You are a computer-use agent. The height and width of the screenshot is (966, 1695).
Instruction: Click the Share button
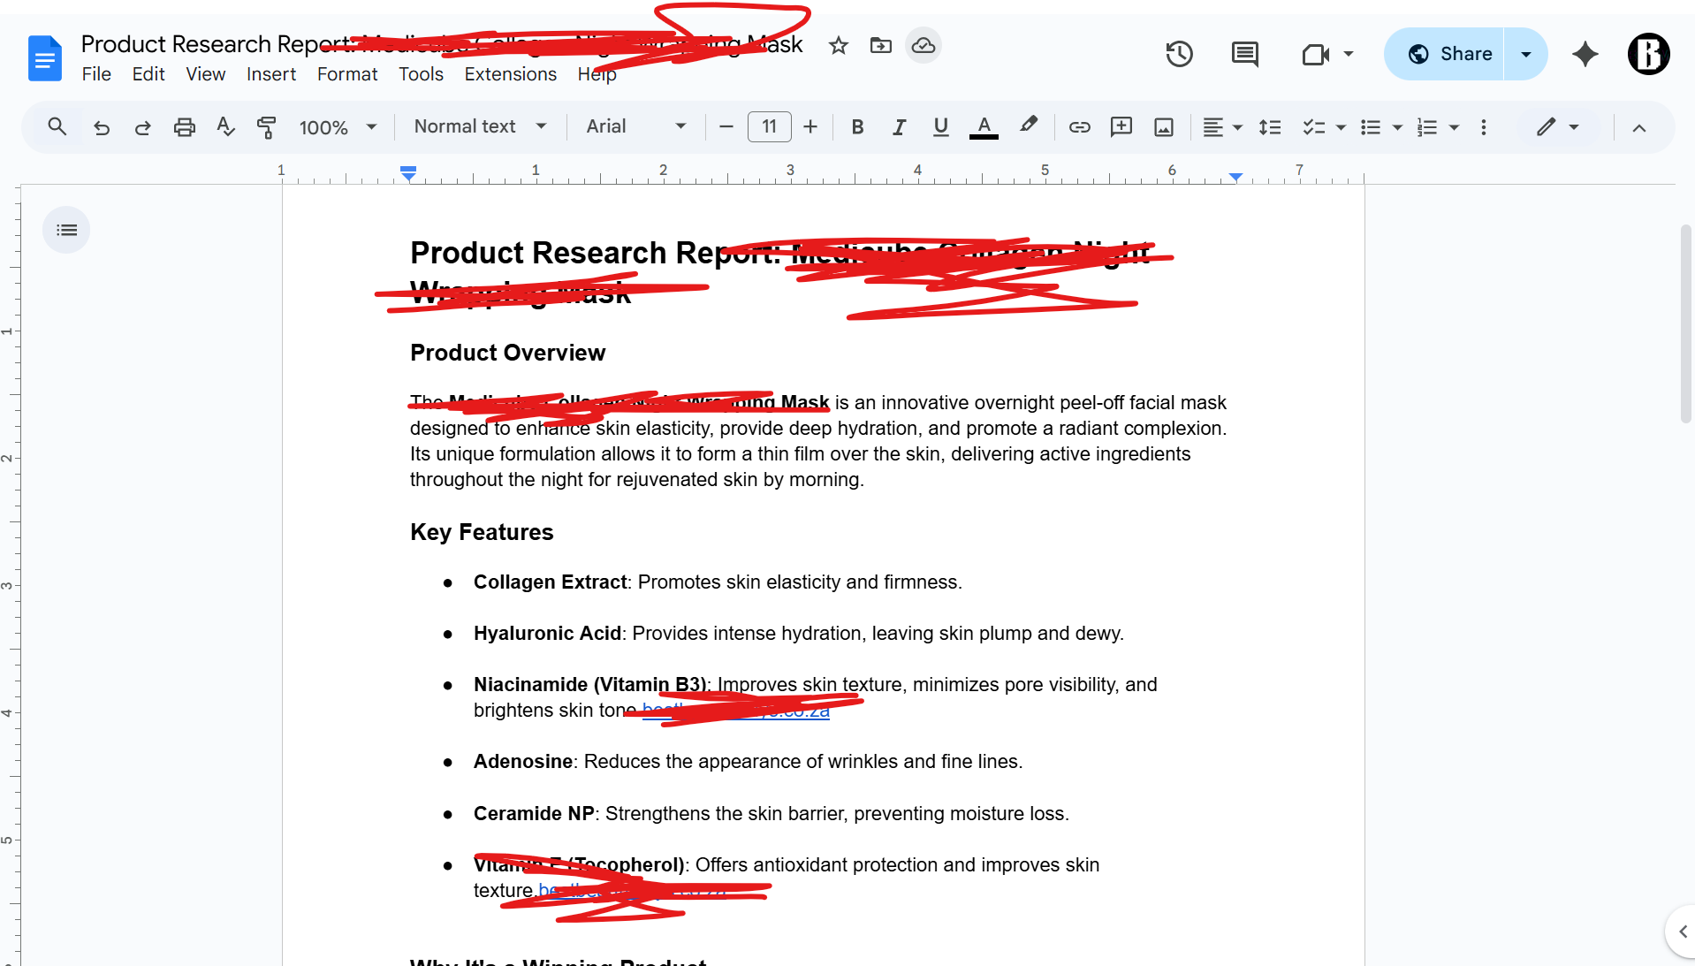pos(1449,54)
